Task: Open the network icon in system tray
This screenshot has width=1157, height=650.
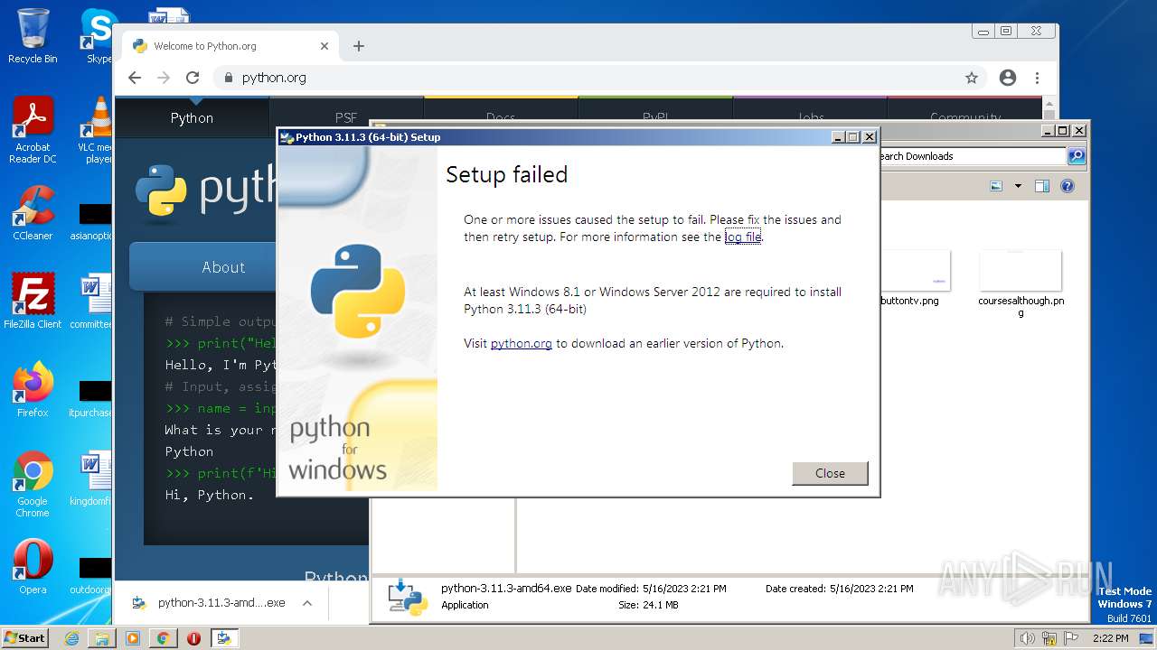Action: point(1049,638)
